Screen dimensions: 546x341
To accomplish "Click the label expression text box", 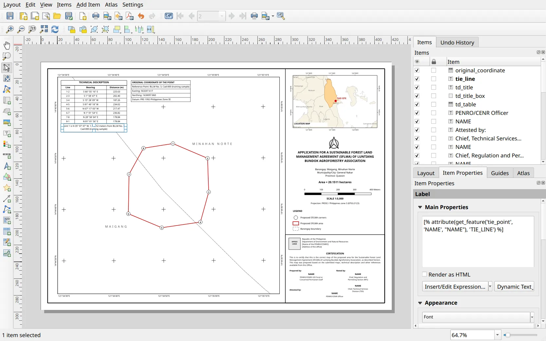I will pyautogui.click(x=478, y=242).
